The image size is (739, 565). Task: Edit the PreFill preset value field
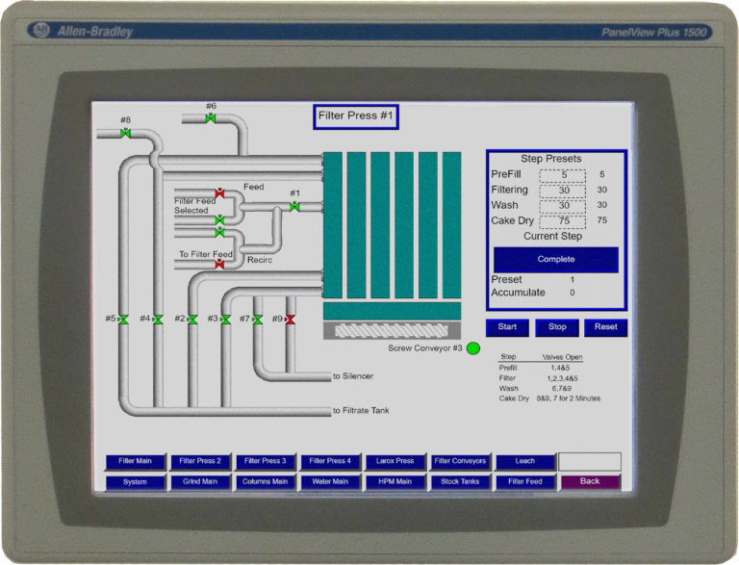[x=564, y=175]
